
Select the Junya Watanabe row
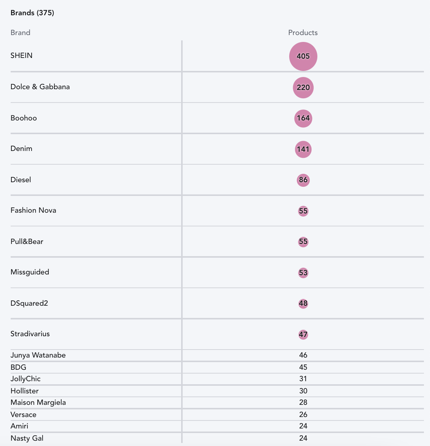(217, 355)
